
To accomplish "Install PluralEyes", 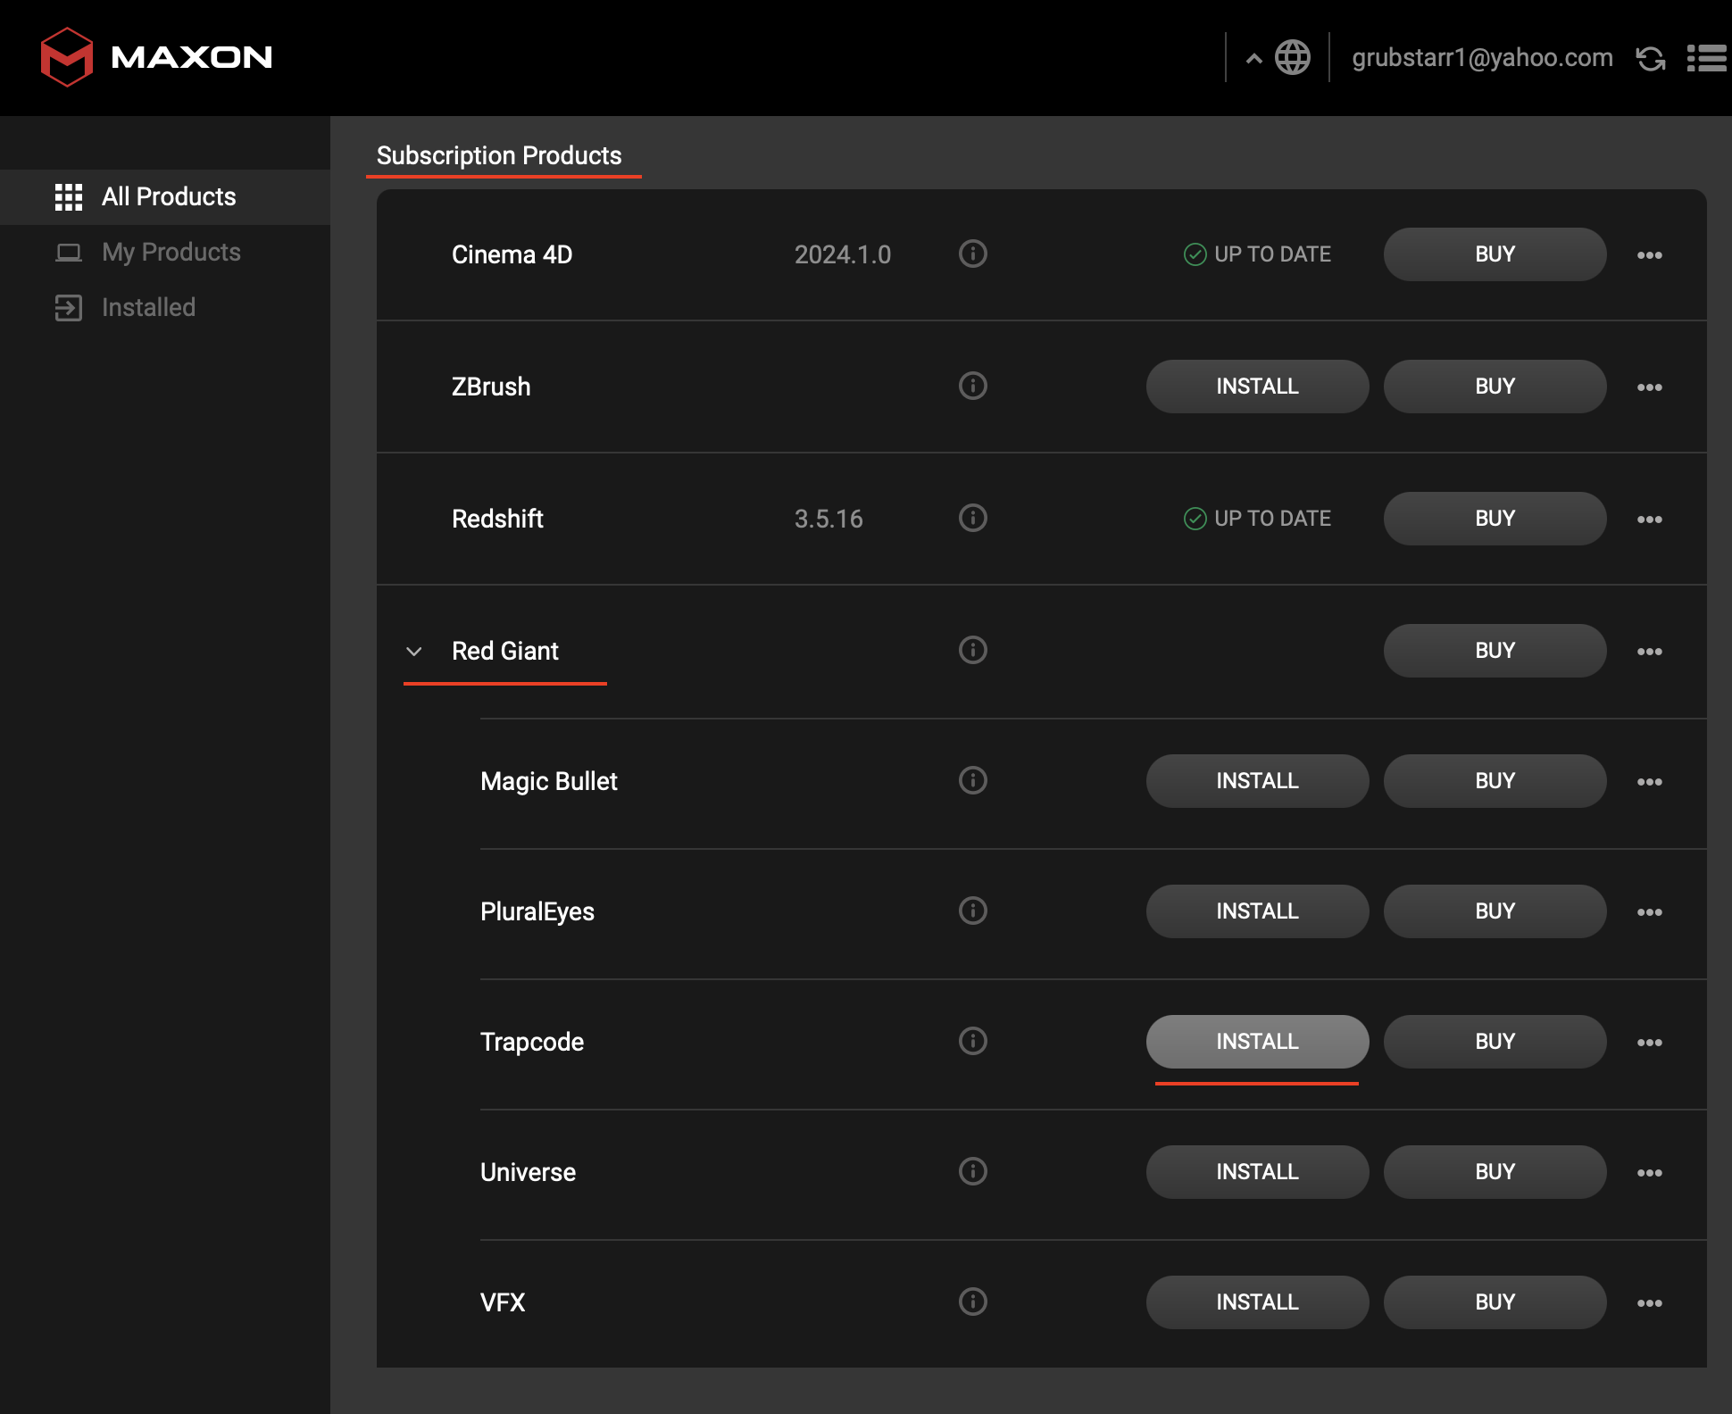I will click(x=1257, y=911).
